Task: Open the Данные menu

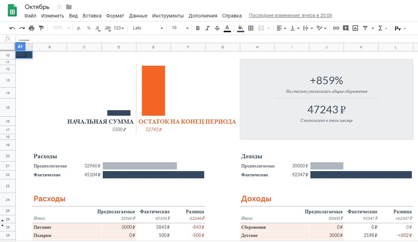Action: tap(138, 16)
